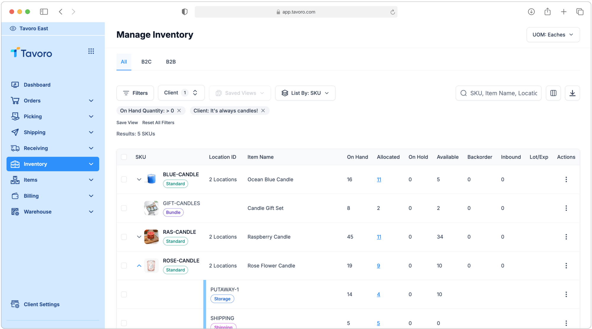This screenshot has width=592, height=329.
Task: Check the PUTAWAY-1 location row checkbox
Action: (124, 294)
